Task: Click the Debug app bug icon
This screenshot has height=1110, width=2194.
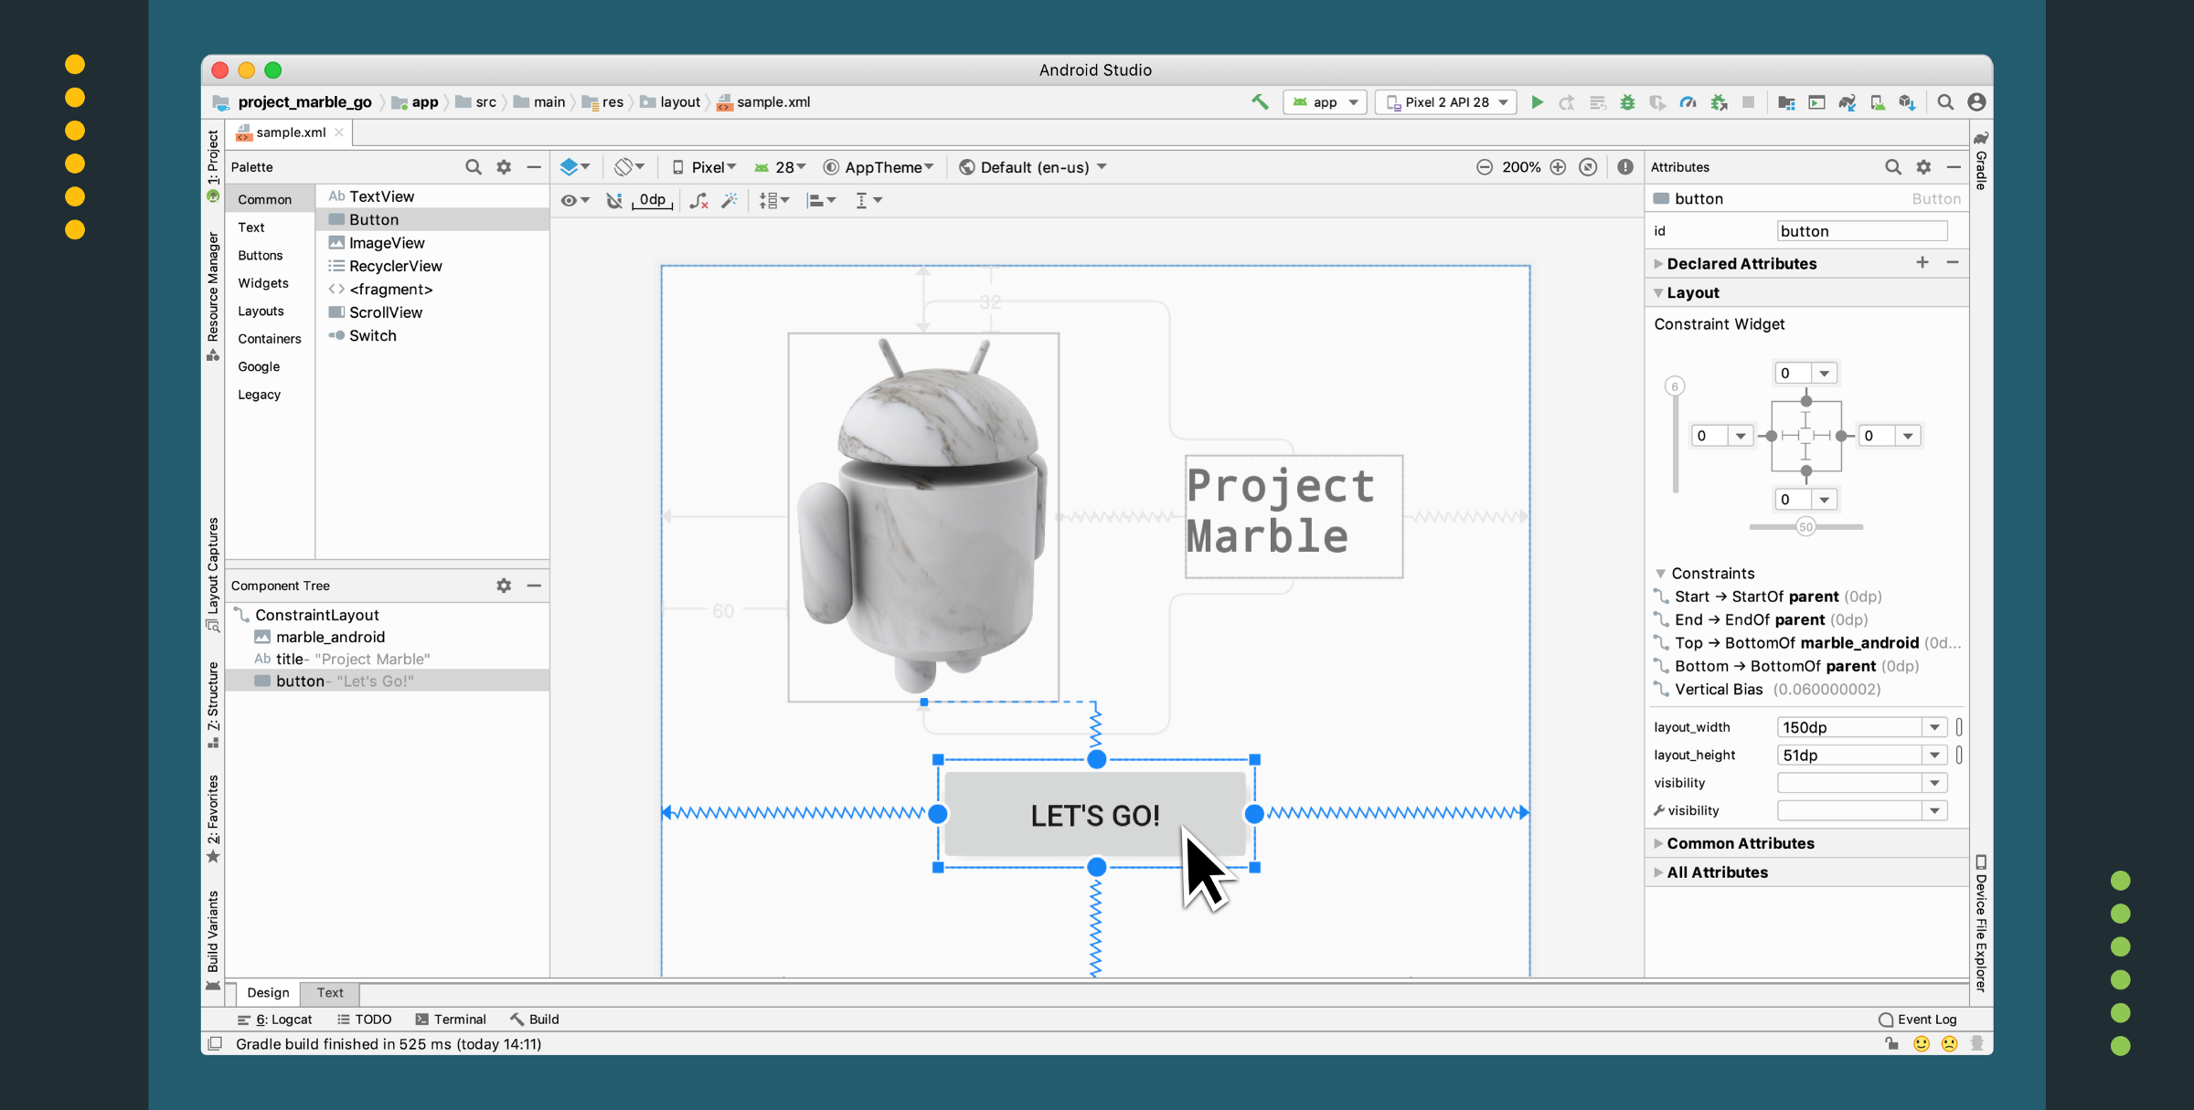Action: pyautogui.click(x=1627, y=102)
